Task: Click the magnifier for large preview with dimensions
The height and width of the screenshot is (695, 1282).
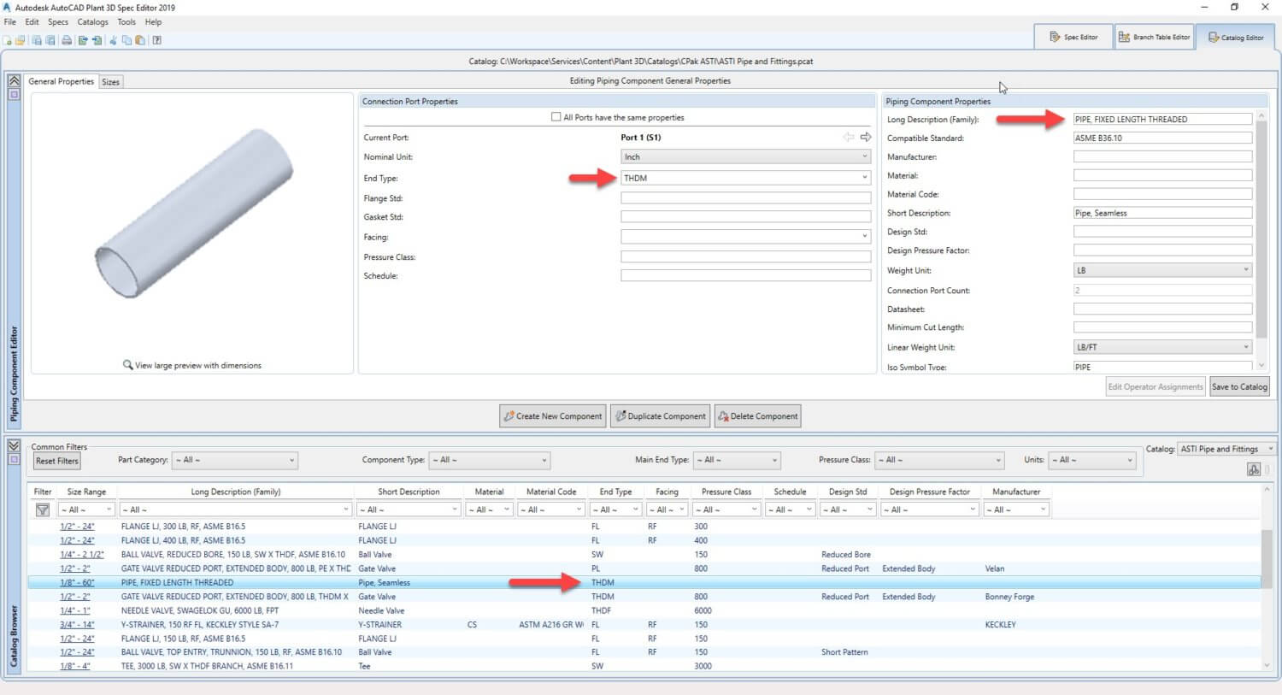Action: (128, 365)
